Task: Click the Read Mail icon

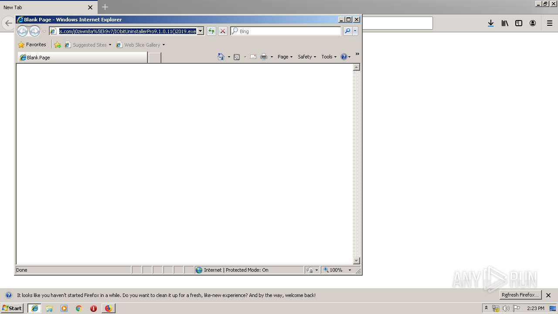Action: [x=253, y=57]
